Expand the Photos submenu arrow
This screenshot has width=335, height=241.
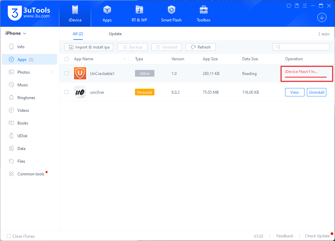coord(52,72)
